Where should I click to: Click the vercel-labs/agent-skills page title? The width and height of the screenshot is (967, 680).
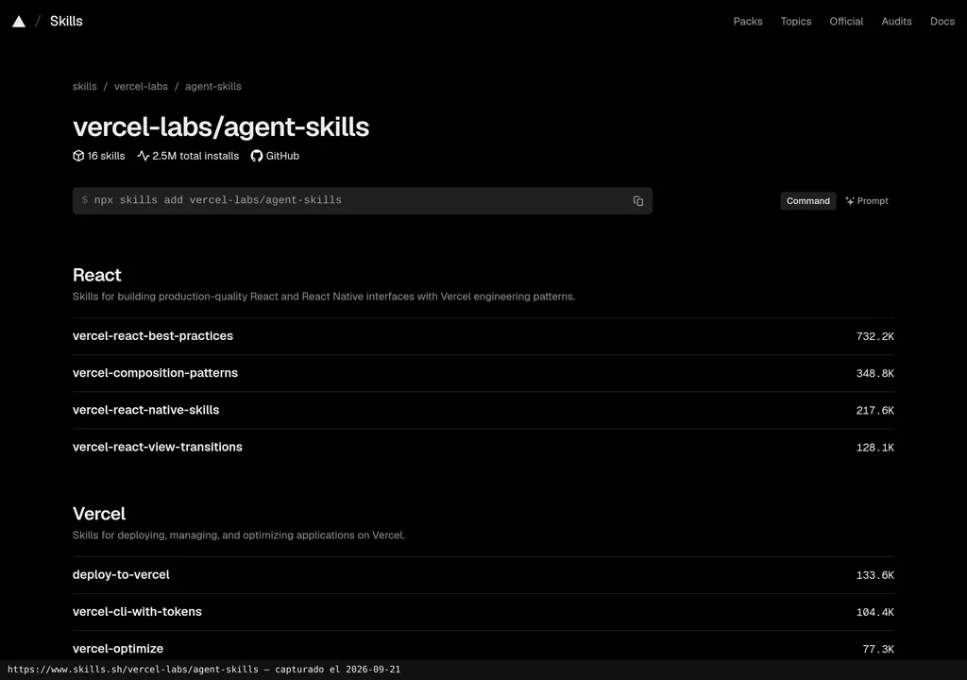(x=221, y=127)
